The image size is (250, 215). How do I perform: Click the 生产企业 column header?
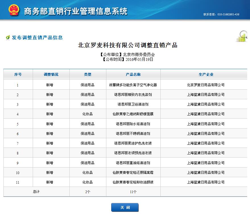pos(206,75)
